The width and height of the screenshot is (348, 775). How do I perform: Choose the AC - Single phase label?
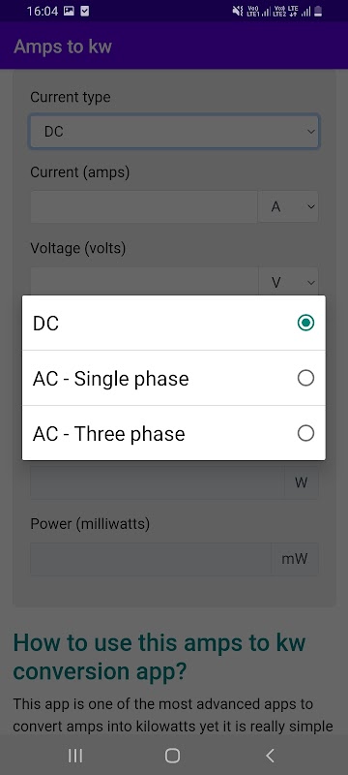pyautogui.click(x=110, y=379)
